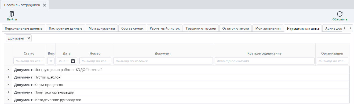Click the Влж column header
Screen dimensions: 354x104
[51, 53]
